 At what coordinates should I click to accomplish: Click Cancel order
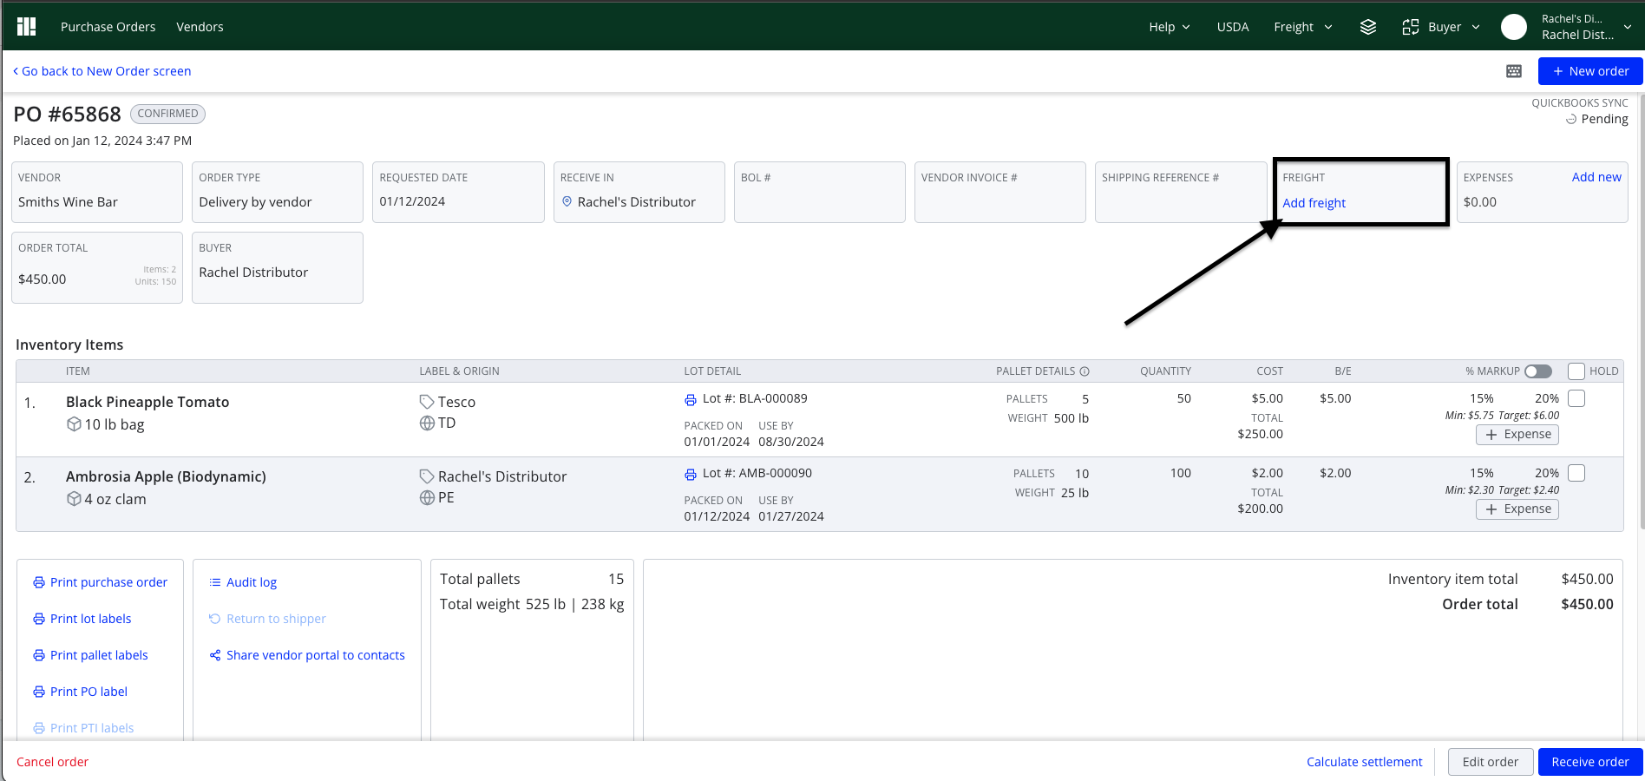53,762
